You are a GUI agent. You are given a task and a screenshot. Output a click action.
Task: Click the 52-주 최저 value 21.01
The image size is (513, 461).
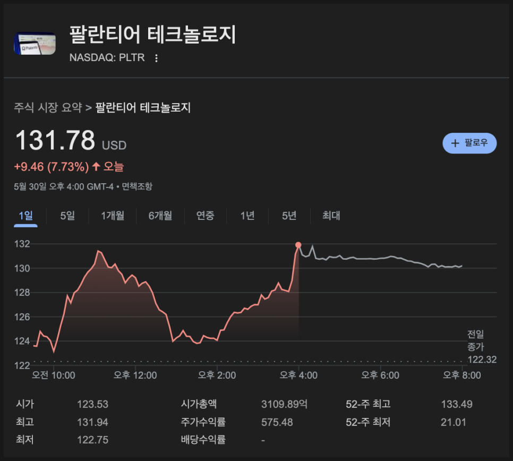tap(454, 422)
